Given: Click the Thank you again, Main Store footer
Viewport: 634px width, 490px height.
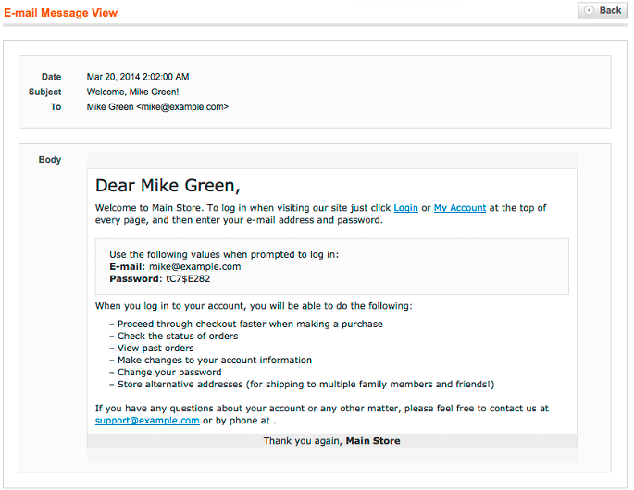Looking at the screenshot, I should 331,441.
